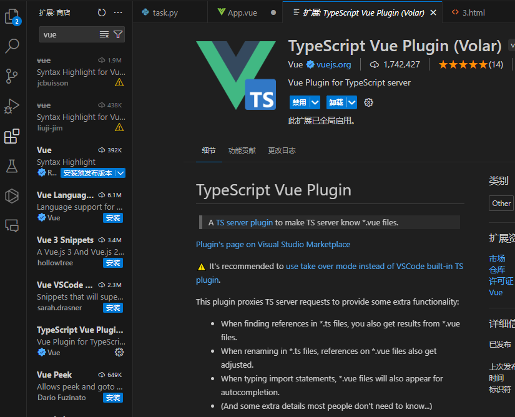
Task: Install the Vue Language Features extension
Action: (x=113, y=218)
